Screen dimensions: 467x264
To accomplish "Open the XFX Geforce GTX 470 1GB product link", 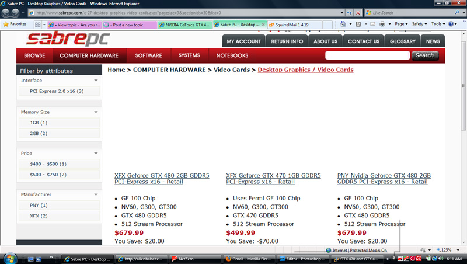I will (273, 179).
